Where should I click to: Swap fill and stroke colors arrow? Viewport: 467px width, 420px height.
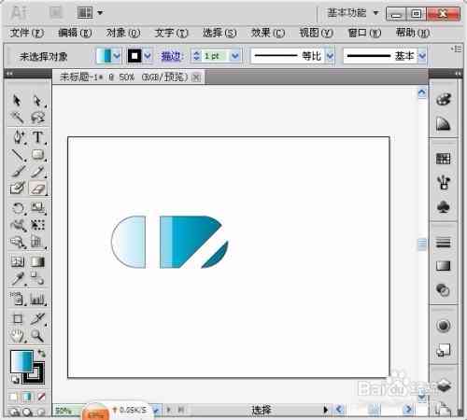pyautogui.click(x=41, y=353)
